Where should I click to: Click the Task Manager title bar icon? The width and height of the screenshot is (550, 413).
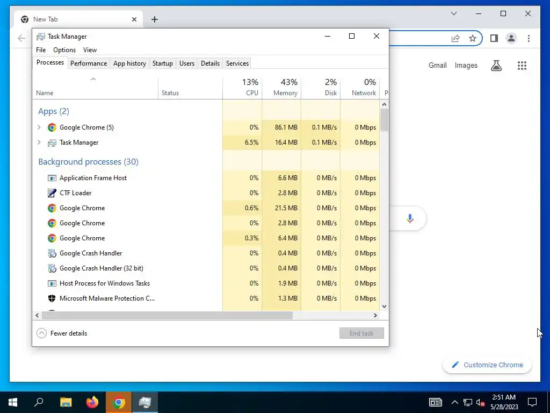pyautogui.click(x=41, y=37)
